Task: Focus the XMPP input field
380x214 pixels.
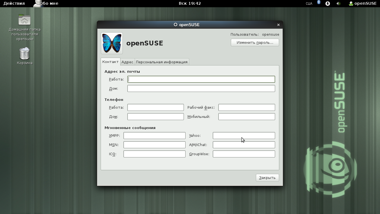Action: [154, 136]
